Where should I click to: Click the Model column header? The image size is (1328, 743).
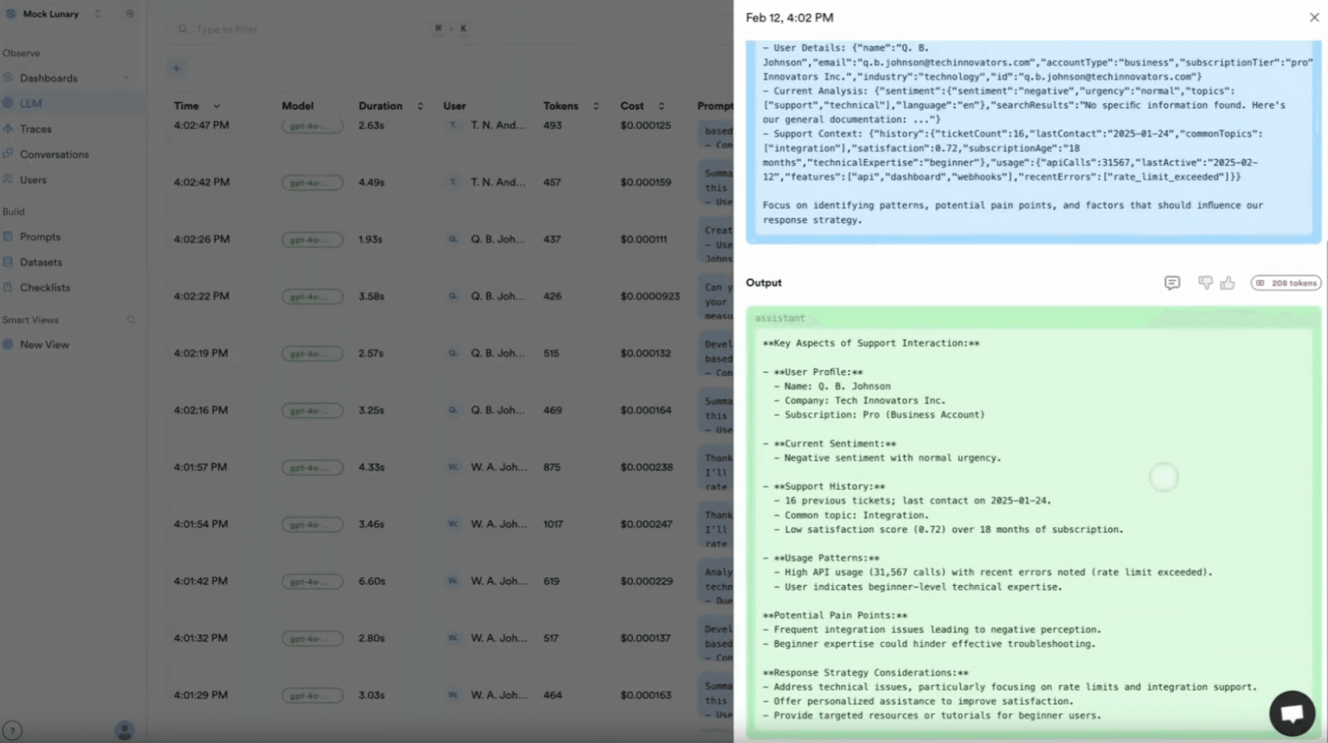tap(298, 106)
